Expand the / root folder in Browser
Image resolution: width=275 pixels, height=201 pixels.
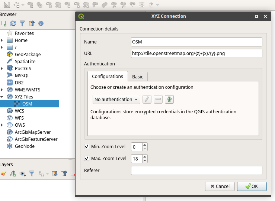(2, 47)
